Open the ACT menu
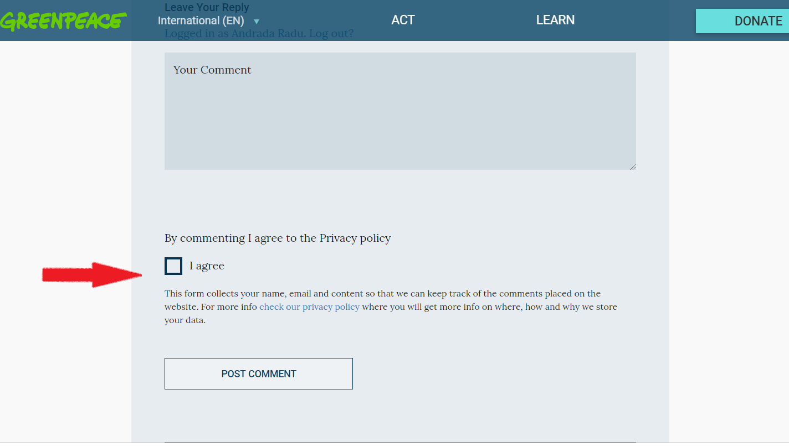789x447 pixels. tap(403, 20)
